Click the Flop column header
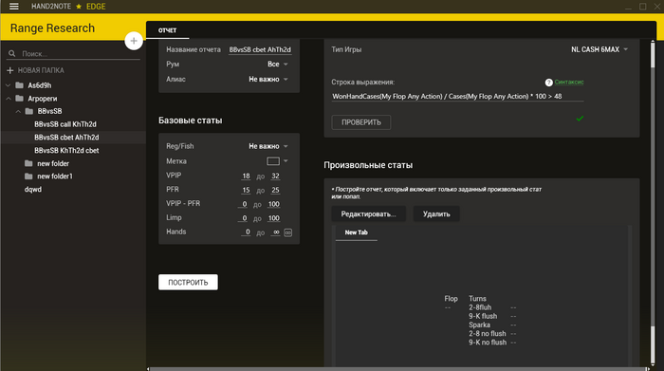The width and height of the screenshot is (664, 371). click(x=451, y=299)
